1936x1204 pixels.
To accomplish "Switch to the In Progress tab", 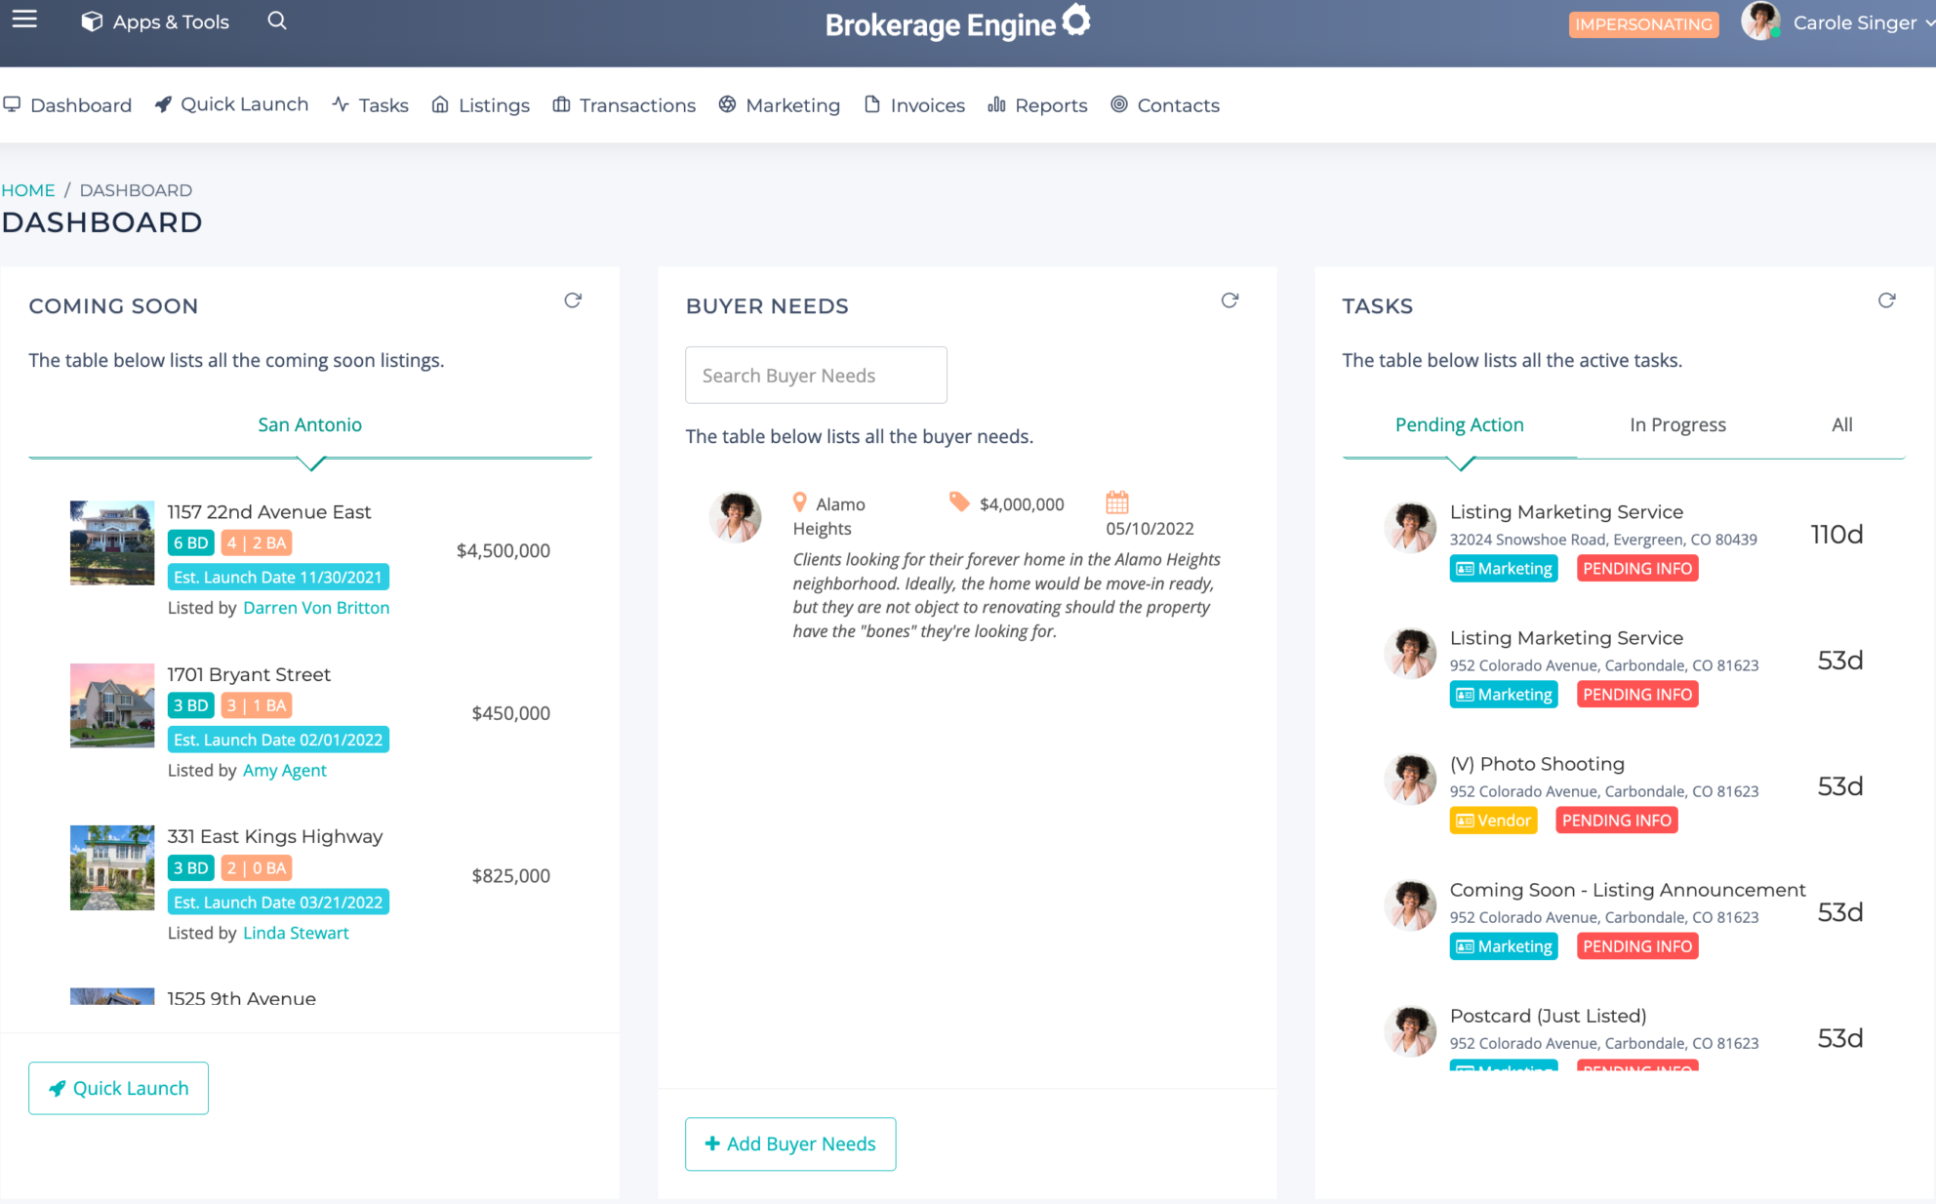I will [1676, 424].
